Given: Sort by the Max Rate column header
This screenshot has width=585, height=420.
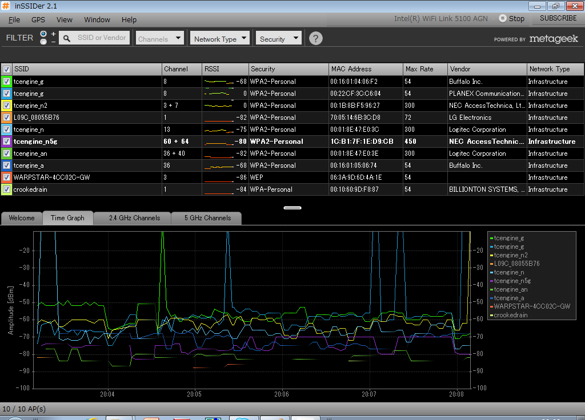Looking at the screenshot, I should (x=425, y=69).
